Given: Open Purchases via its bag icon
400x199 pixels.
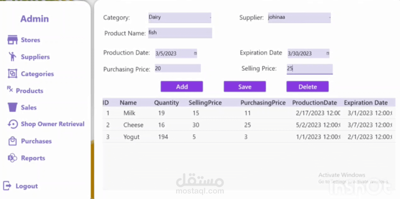Looking at the screenshot, I should point(12,141).
